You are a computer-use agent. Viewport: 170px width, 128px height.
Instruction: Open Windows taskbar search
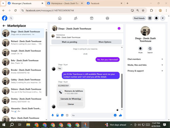point(12,125)
